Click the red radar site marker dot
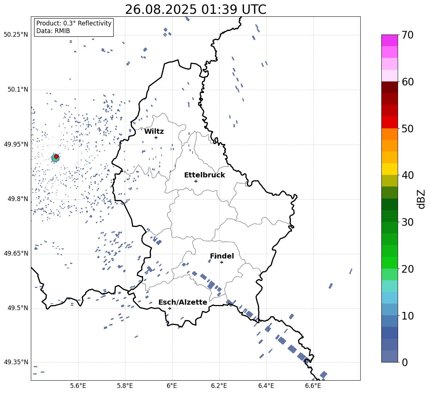Screen dimensions: 430x393 (x=56, y=157)
